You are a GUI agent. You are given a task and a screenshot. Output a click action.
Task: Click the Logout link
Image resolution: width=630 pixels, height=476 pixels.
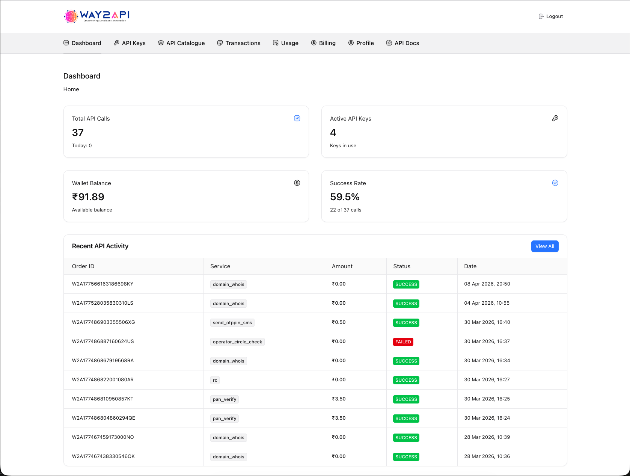pyautogui.click(x=554, y=17)
